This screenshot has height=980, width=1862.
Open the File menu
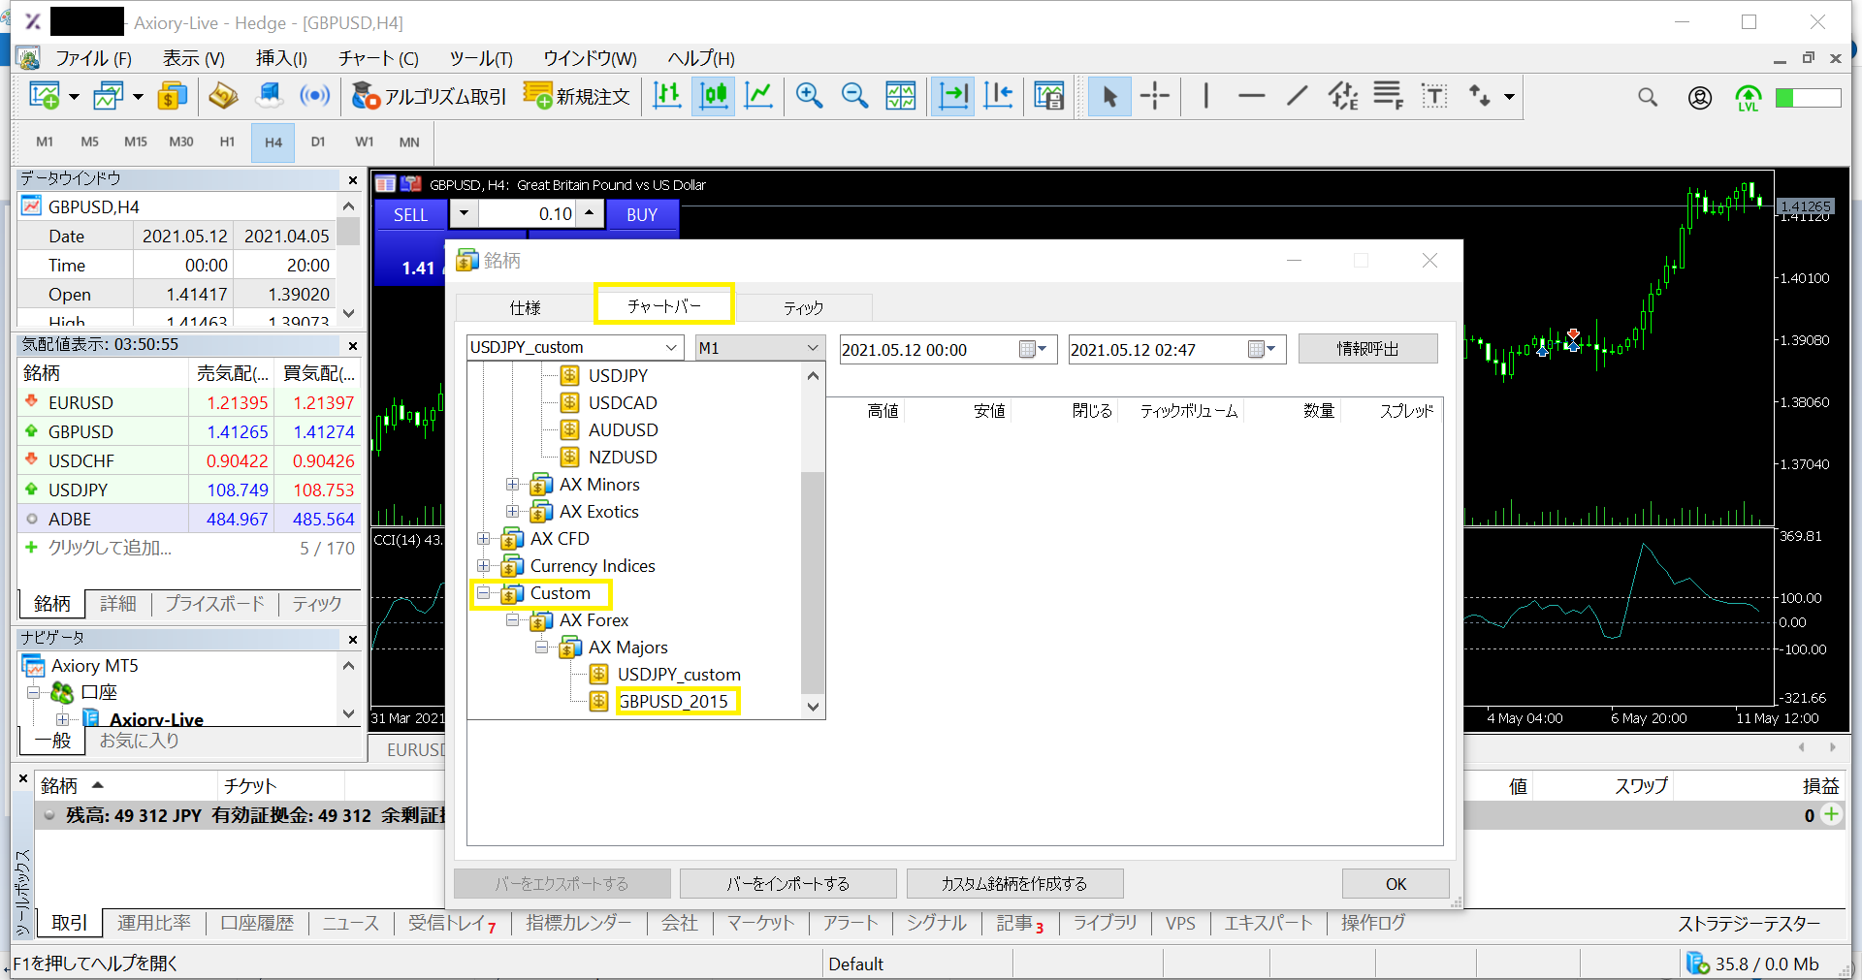pos(93,58)
